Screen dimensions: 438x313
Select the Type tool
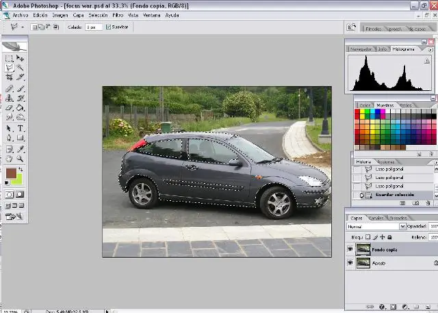tap(20, 128)
